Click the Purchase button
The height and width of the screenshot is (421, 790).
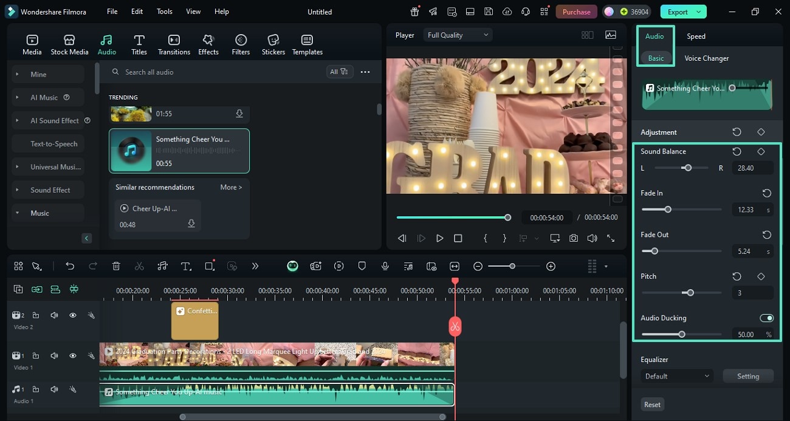pos(576,12)
